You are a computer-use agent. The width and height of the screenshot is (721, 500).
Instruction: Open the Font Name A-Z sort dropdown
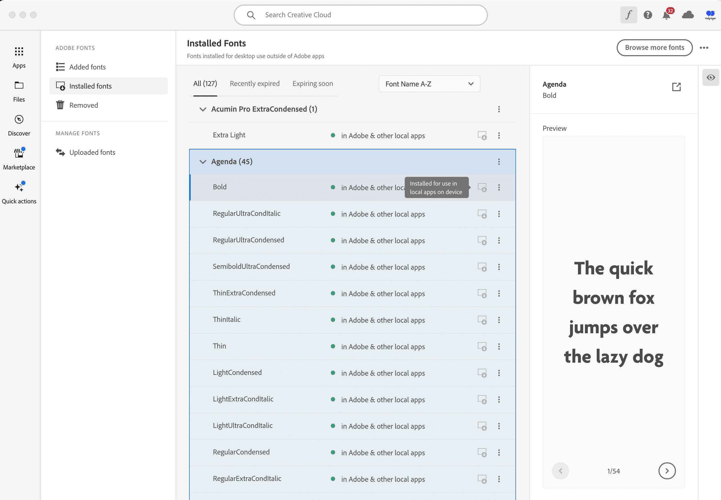[x=429, y=84]
